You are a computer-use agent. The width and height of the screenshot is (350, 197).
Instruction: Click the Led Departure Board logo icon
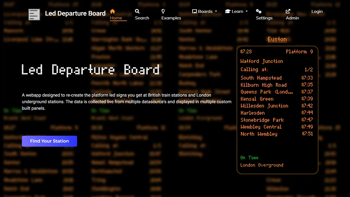tap(34, 14)
